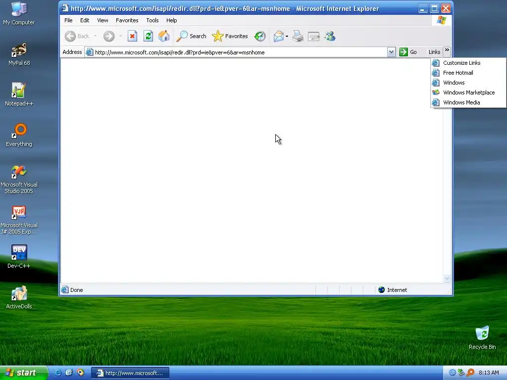Viewport: 507px width, 380px height.
Task: Click the Show Desktop Quick Launch icon
Action: [69, 373]
